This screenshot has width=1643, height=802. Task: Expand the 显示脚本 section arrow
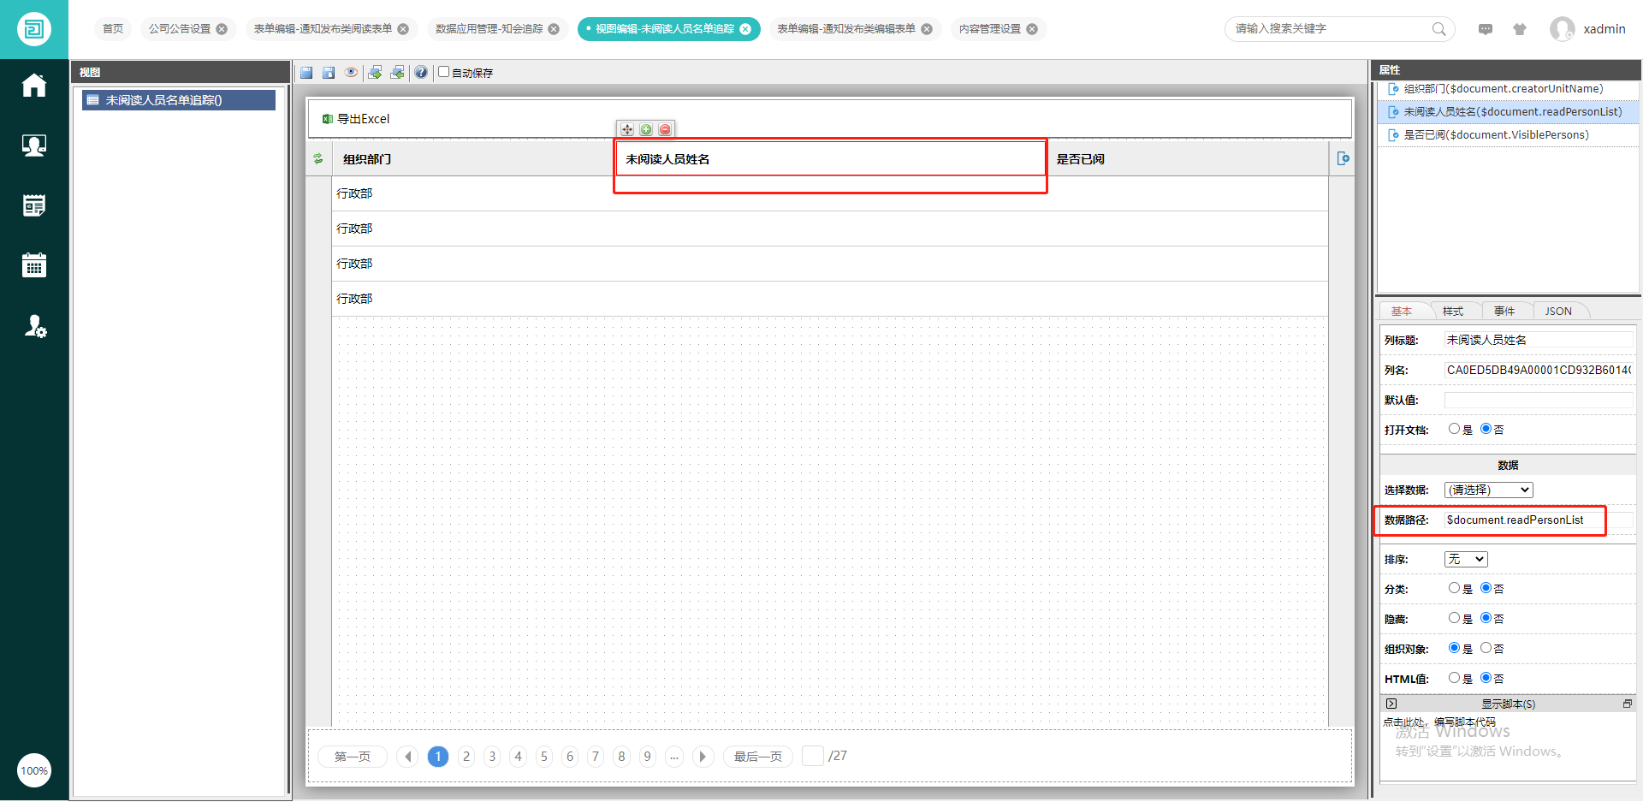coord(1391,704)
